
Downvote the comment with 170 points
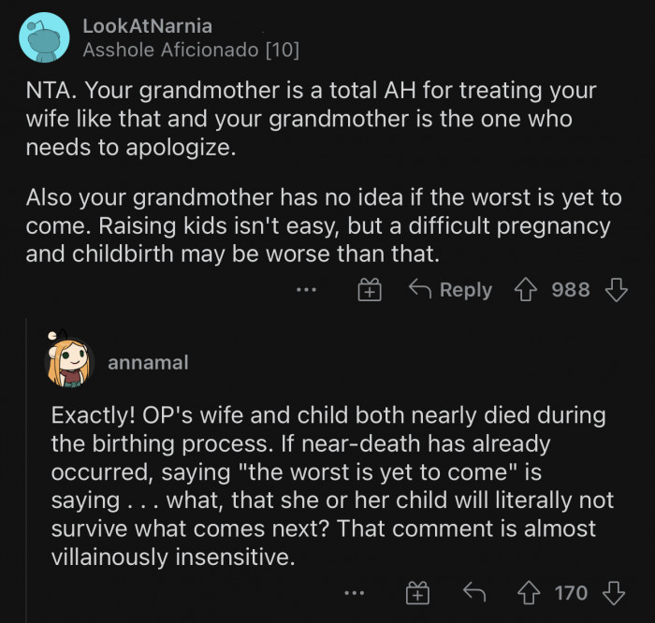(615, 592)
